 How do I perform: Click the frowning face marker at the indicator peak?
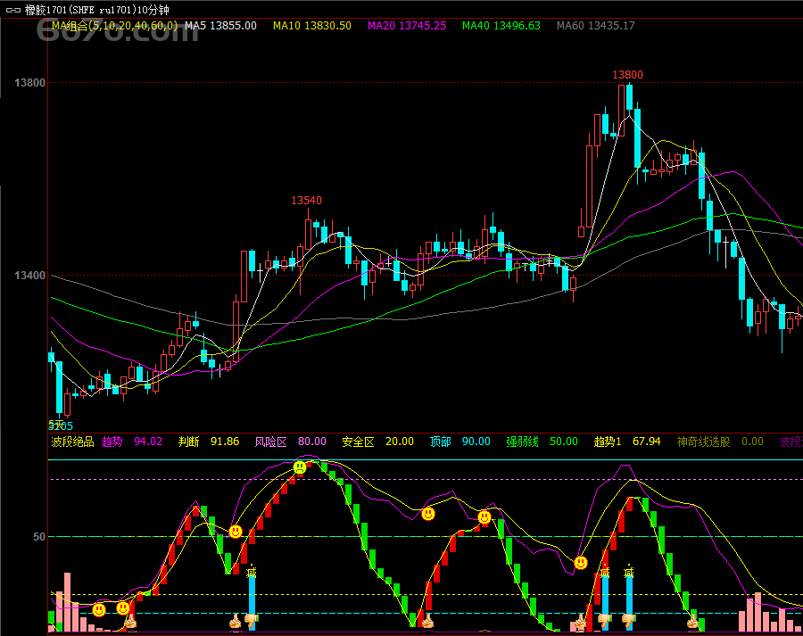(x=300, y=467)
